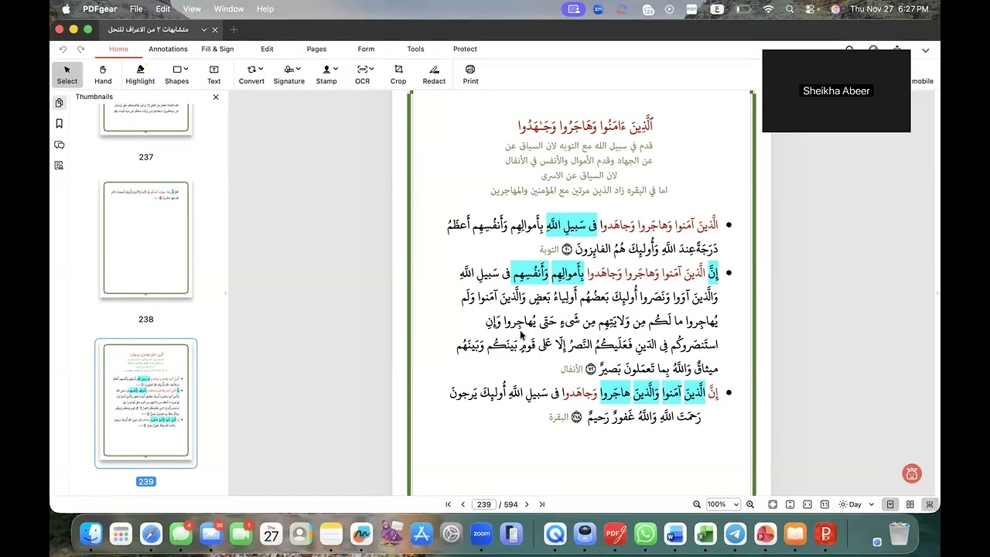Image resolution: width=990 pixels, height=557 pixels.
Task: Open the document tab list dropdown
Action: click(204, 29)
